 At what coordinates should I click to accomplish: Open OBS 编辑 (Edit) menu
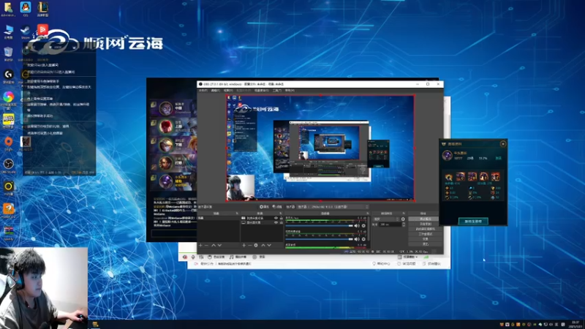tap(216, 90)
